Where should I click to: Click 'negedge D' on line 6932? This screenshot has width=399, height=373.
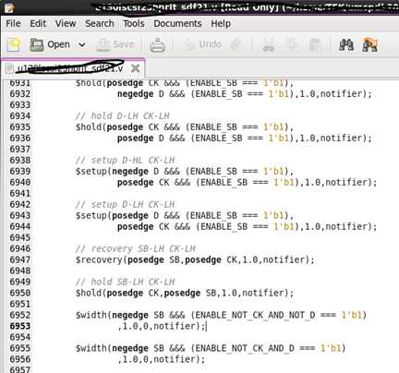[140, 94]
